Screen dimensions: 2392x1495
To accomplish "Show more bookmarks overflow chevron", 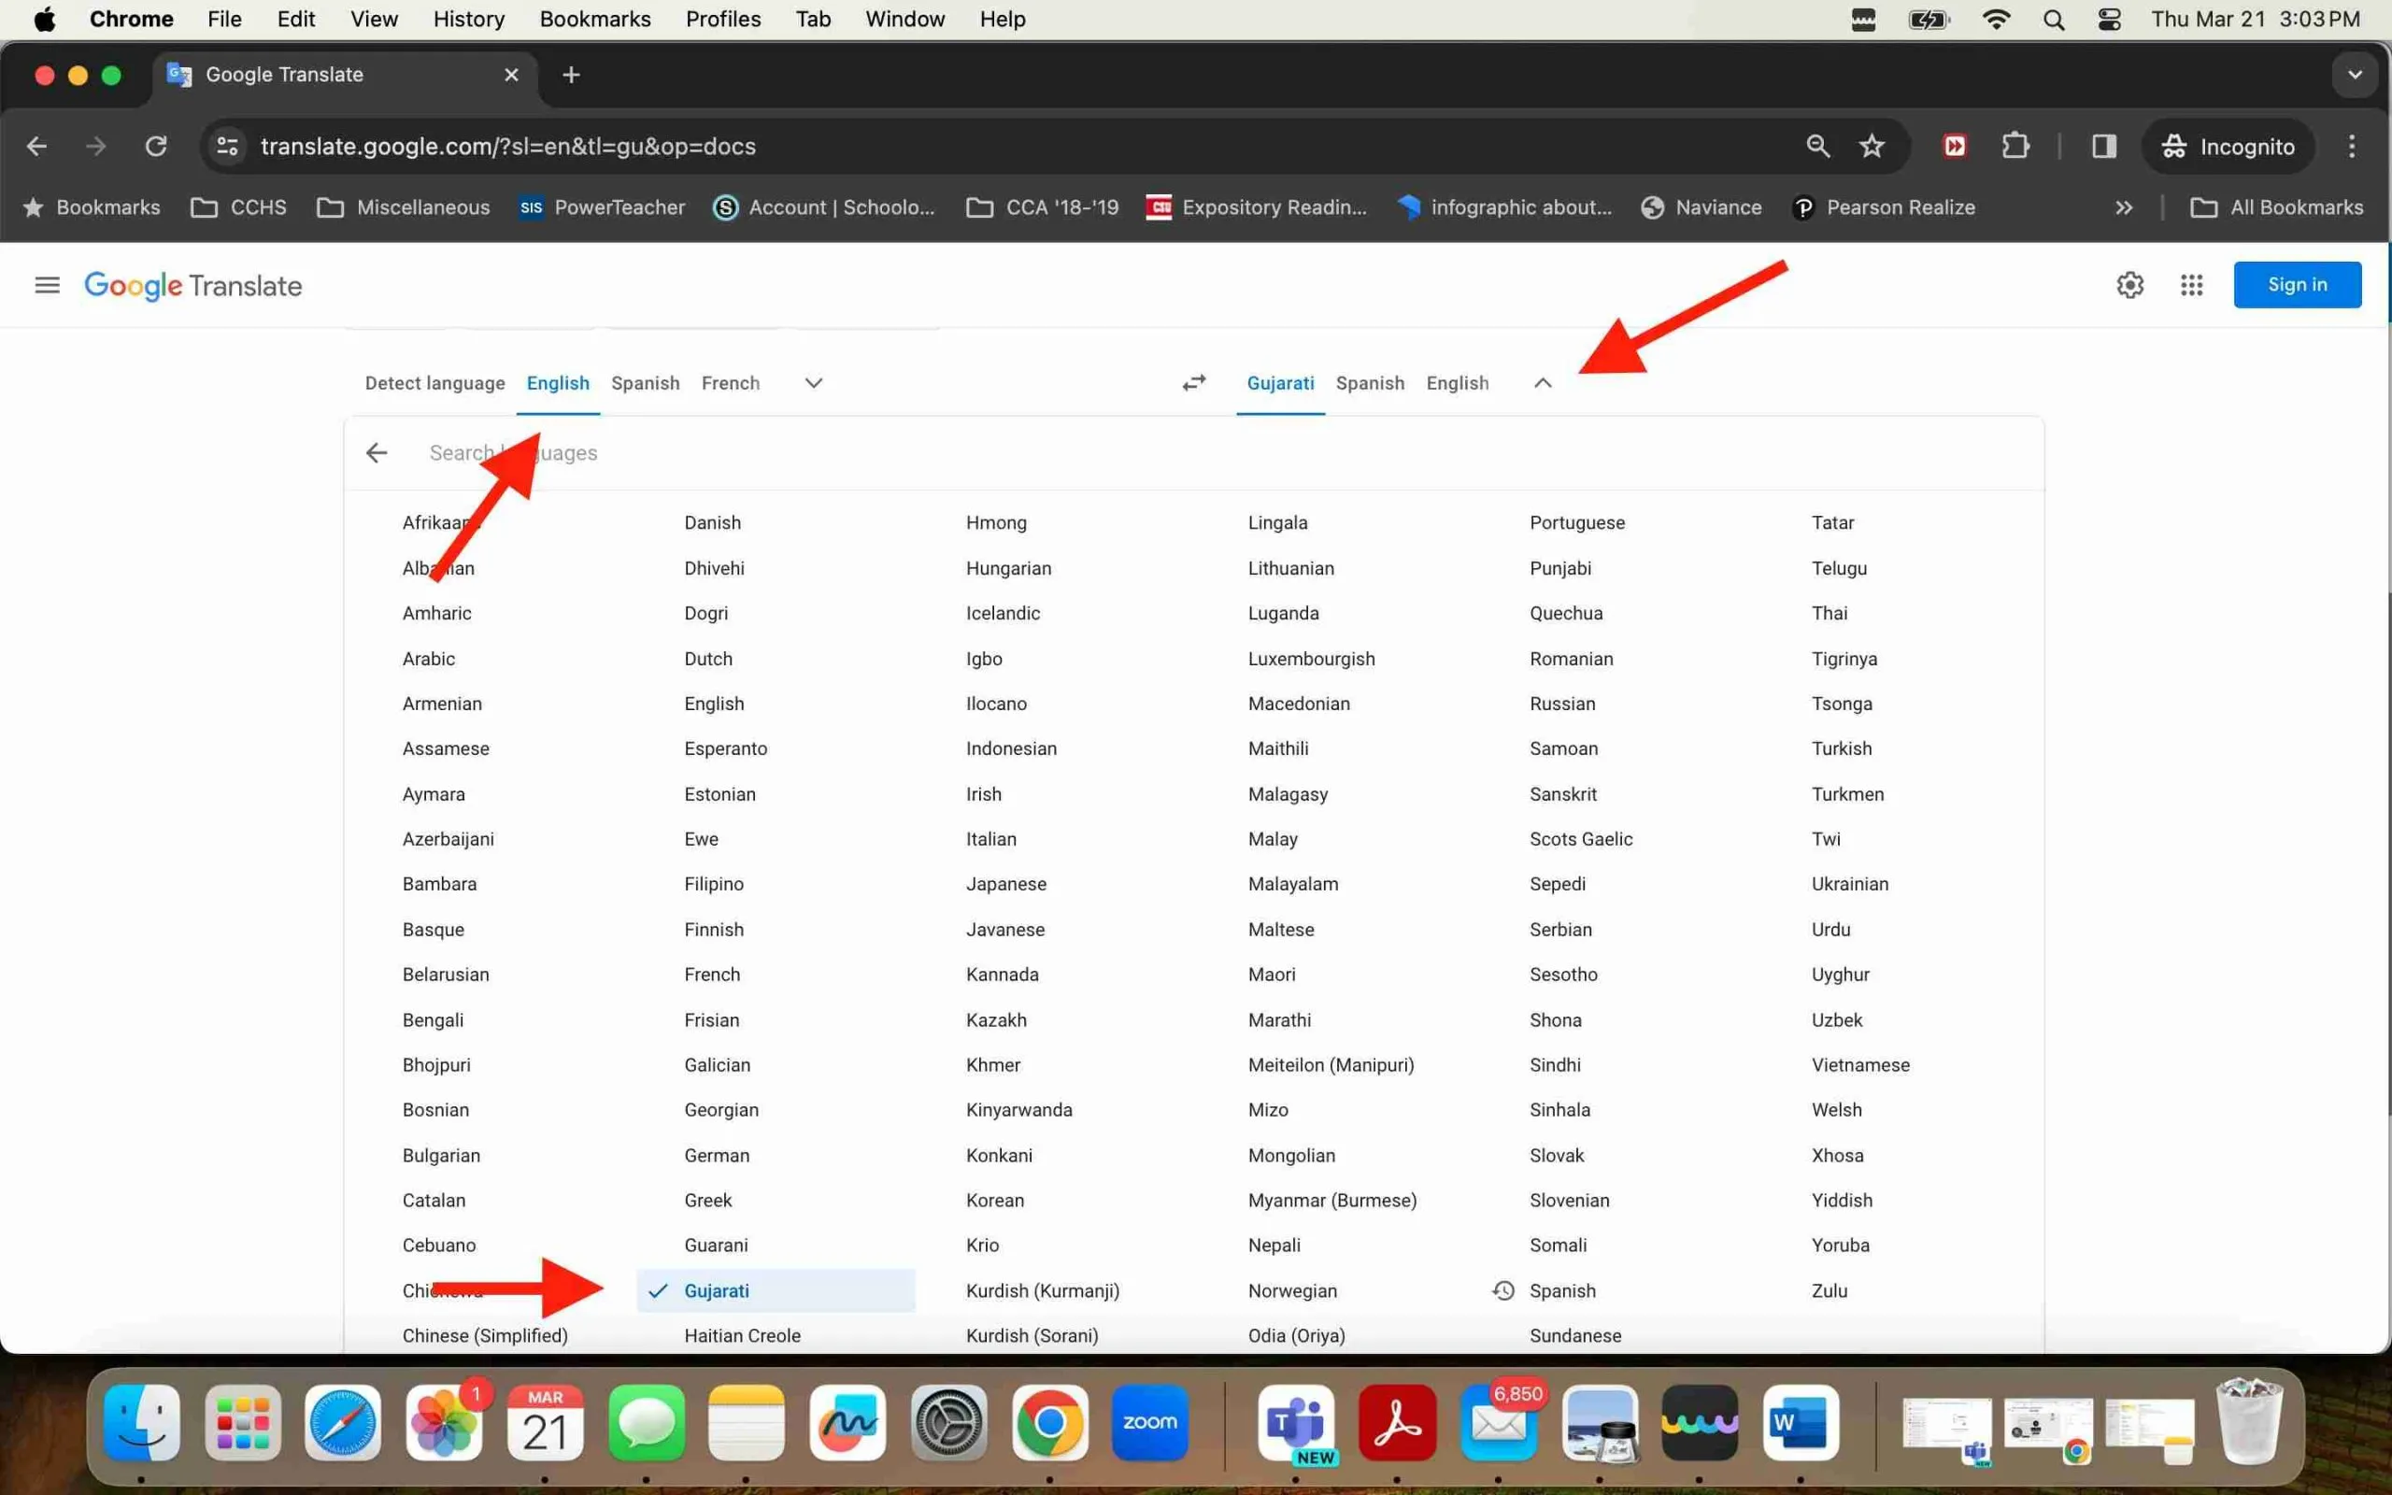I will (x=2123, y=207).
